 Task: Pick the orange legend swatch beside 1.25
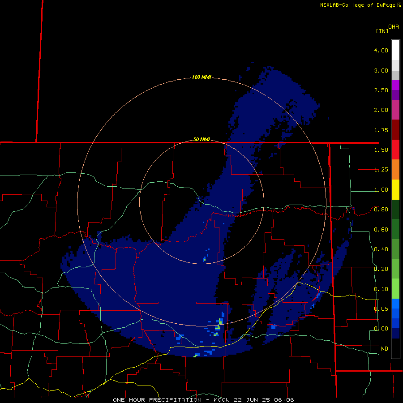(x=395, y=169)
